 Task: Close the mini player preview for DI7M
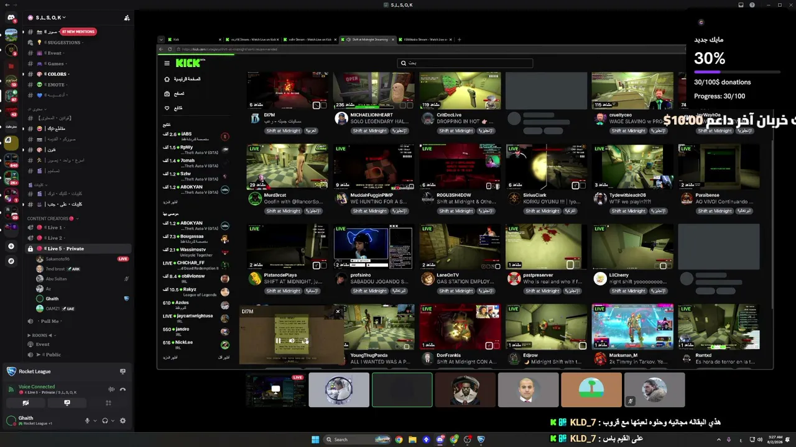[338, 311]
